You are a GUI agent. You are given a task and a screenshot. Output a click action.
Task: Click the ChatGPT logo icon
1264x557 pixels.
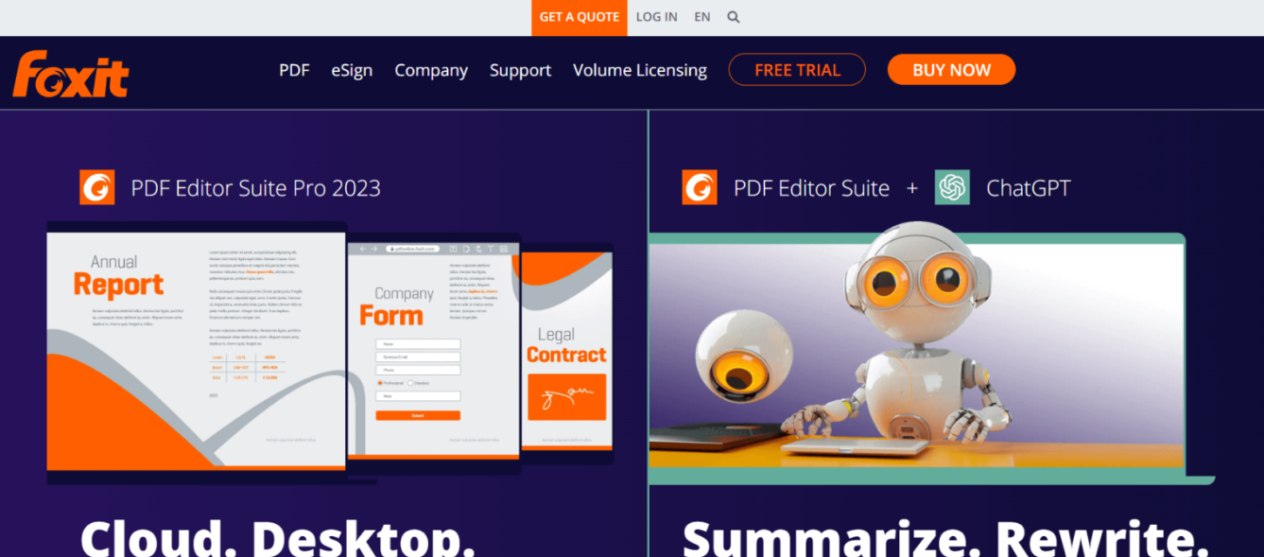tap(952, 187)
